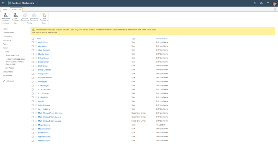Check the Mark 8 Project Team Owners row
278x144 pixels.
[x=33, y=117]
